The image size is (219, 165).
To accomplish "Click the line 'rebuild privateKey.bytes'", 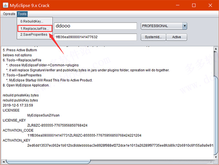I will click(x=21, y=95).
